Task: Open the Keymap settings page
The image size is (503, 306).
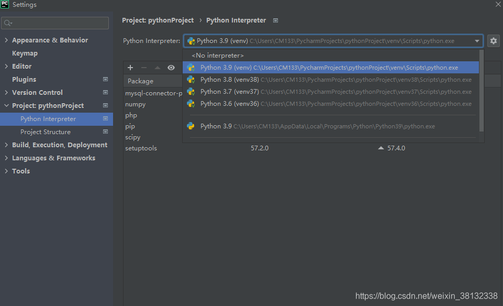Action: pyautogui.click(x=25, y=53)
